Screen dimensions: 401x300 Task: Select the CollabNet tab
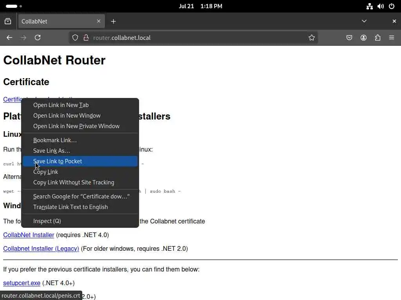(x=61, y=21)
